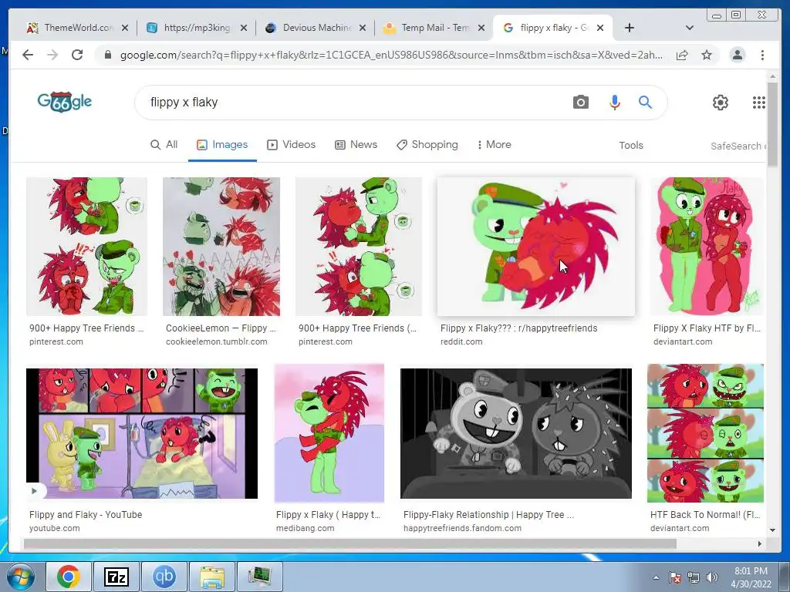Open the Chrome three-dot menu
Screen dimensions: 790x592
(762, 55)
